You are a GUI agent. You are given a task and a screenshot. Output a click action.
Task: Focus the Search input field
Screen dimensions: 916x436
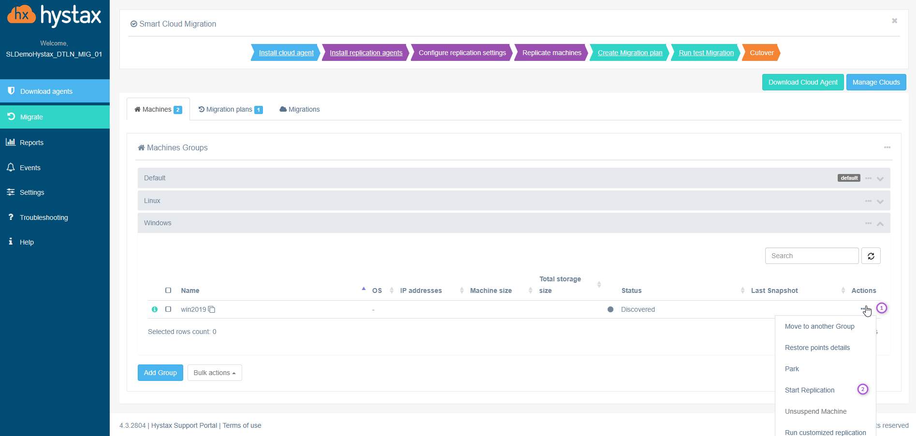click(x=811, y=256)
